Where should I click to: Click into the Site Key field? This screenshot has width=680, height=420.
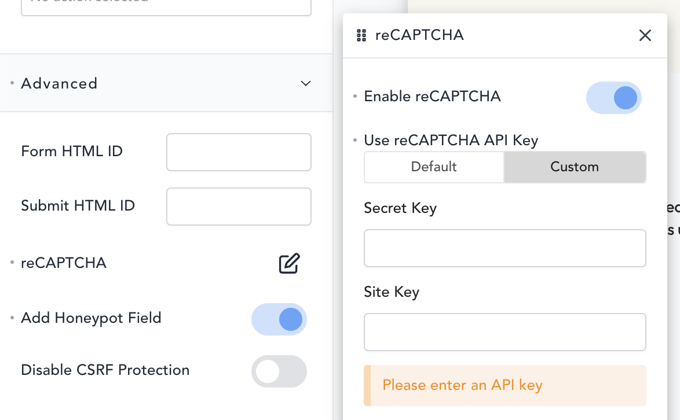(504, 332)
